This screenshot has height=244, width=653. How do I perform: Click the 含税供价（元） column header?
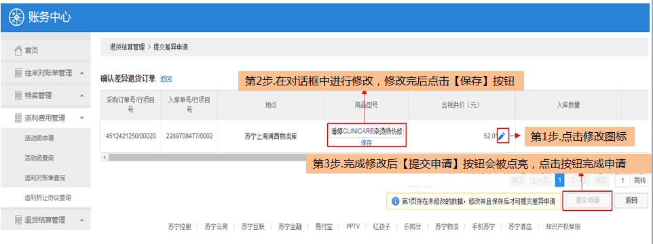pos(462,105)
